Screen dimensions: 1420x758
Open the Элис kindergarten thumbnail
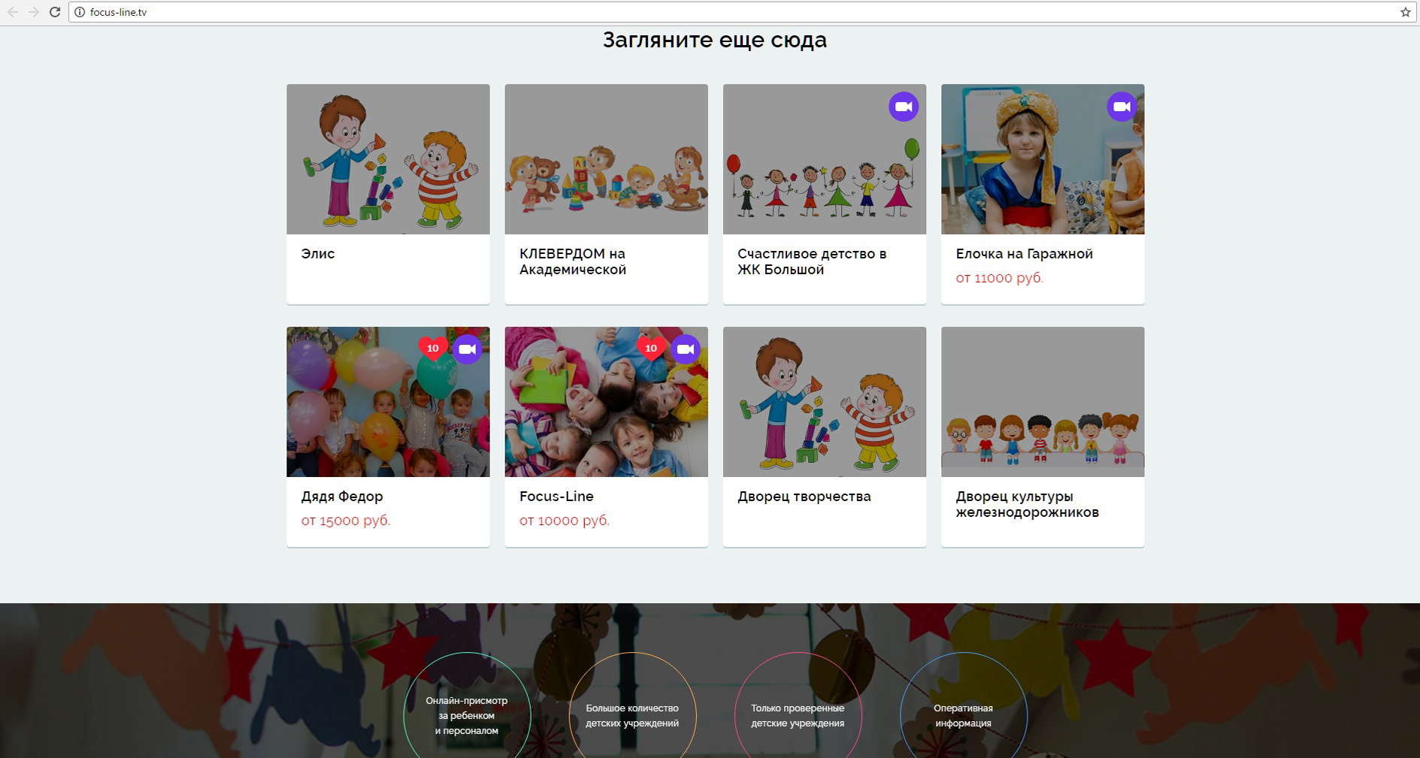[388, 159]
